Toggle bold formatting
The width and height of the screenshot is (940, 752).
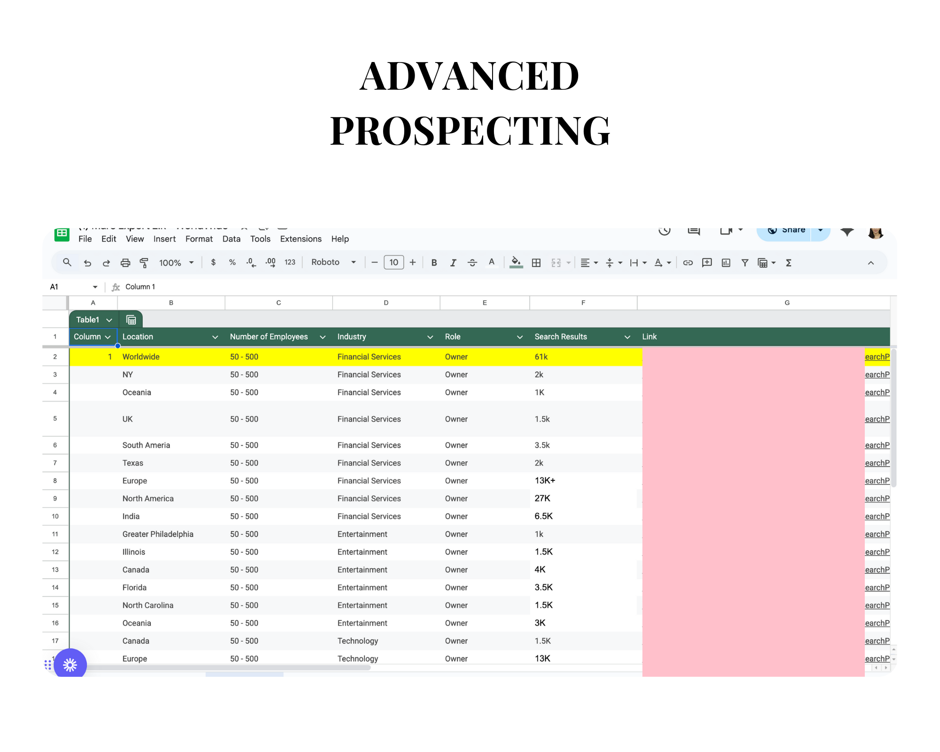pyautogui.click(x=434, y=263)
